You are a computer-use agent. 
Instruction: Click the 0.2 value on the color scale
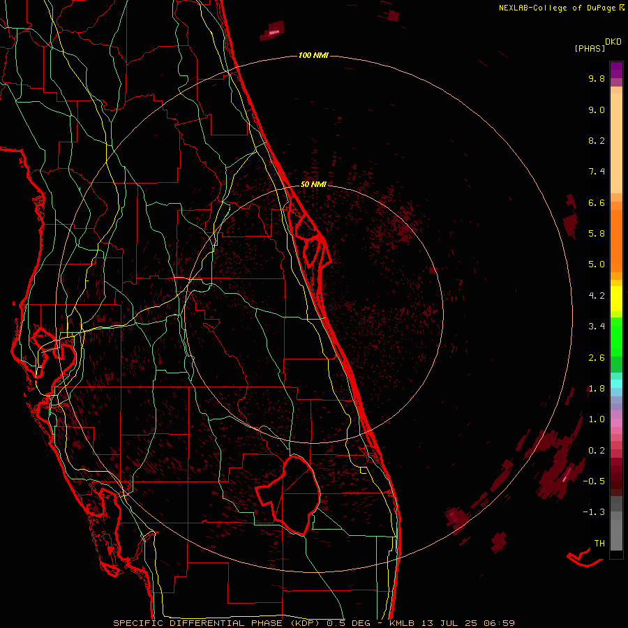point(597,451)
